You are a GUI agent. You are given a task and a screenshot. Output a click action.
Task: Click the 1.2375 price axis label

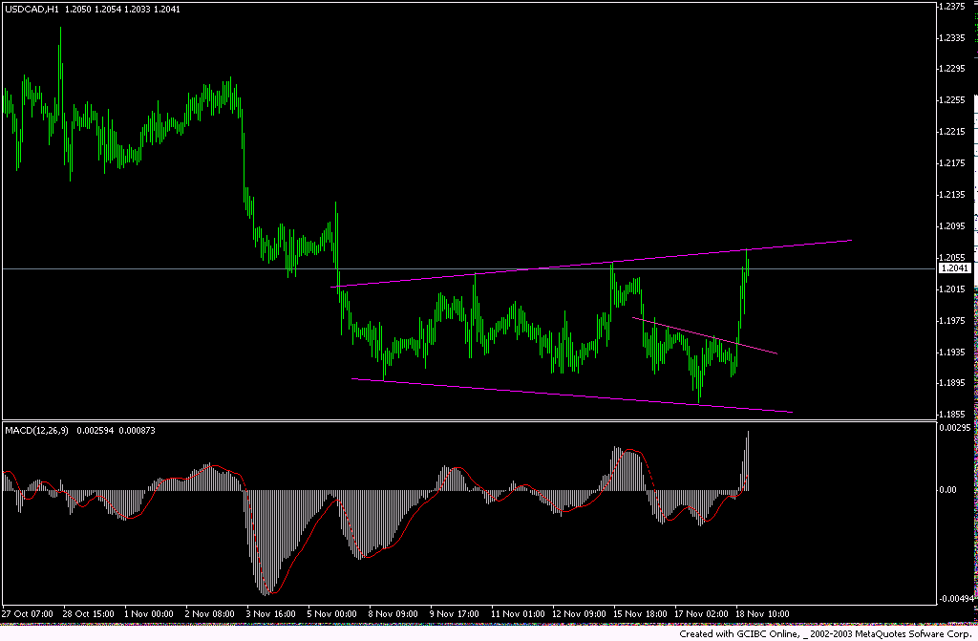pyautogui.click(x=951, y=7)
